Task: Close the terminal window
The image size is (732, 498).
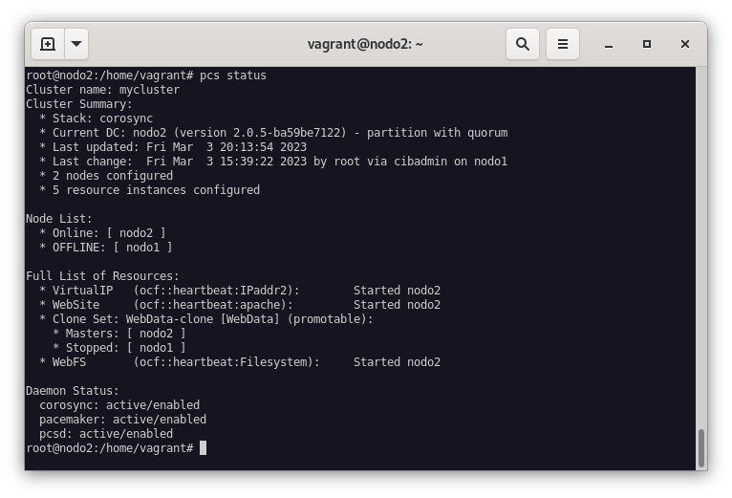Action: click(685, 44)
